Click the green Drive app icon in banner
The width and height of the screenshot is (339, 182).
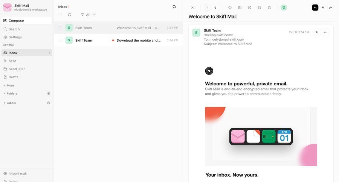pos(269,136)
